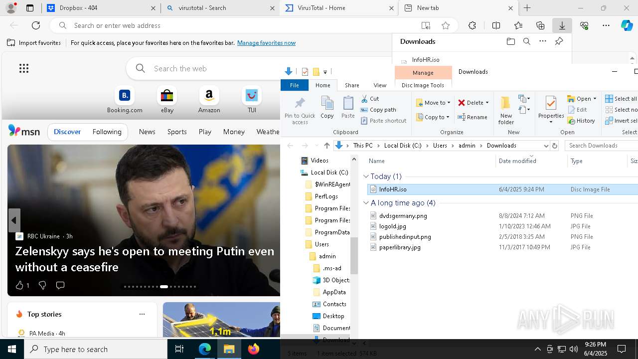Screen dimensions: 638x359
Task: Open Delete dropdown arrow
Action: tap(487, 103)
